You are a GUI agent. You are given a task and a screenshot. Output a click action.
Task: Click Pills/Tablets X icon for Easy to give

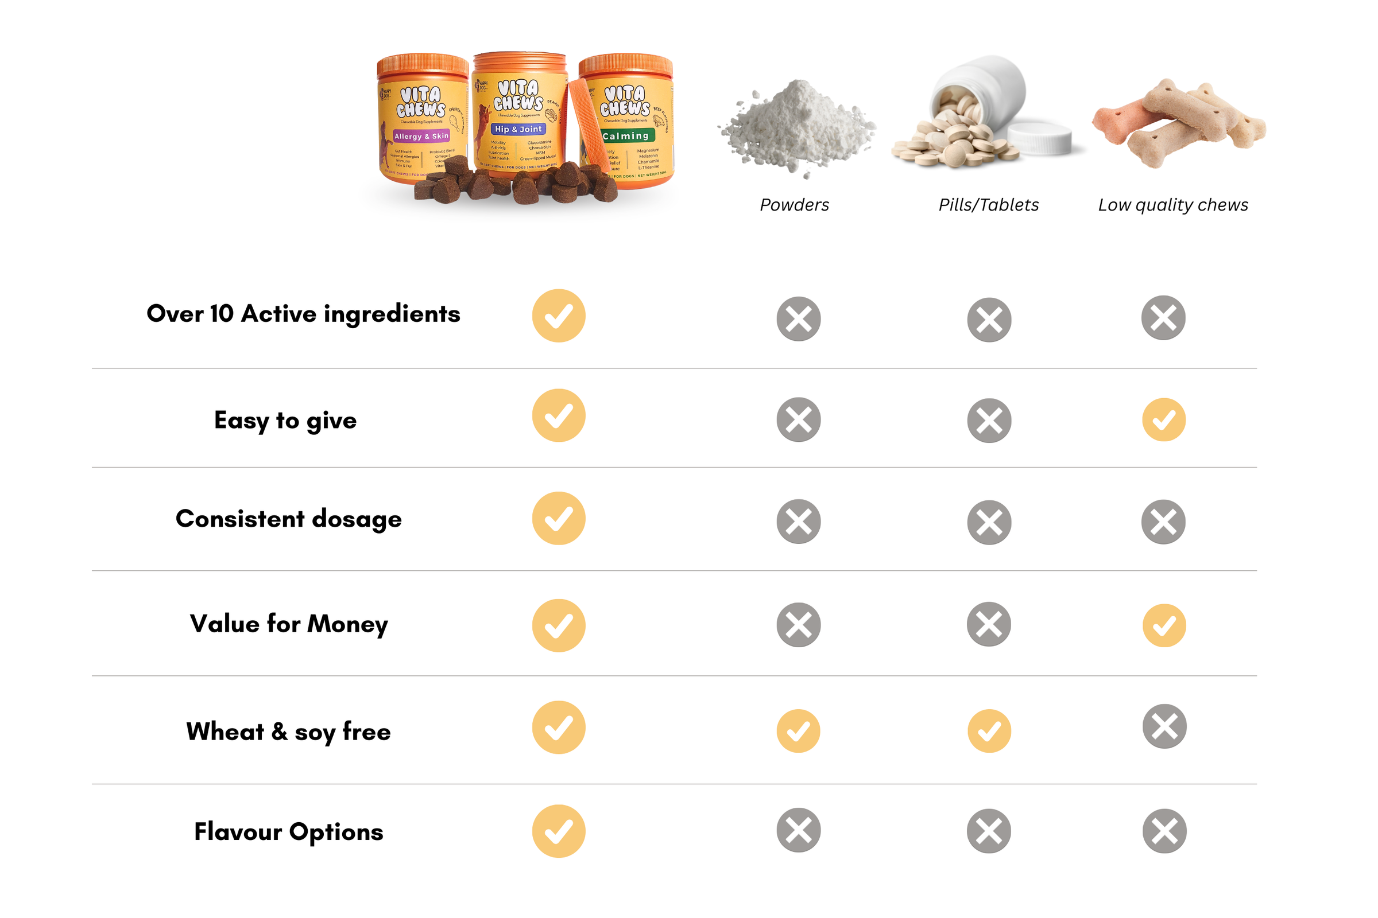click(x=988, y=421)
